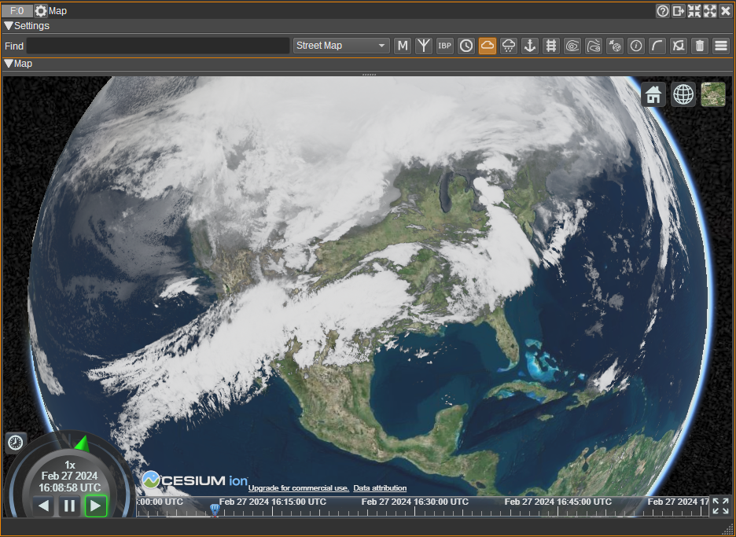Click the IBP beacons button
The image size is (736, 537).
445,46
